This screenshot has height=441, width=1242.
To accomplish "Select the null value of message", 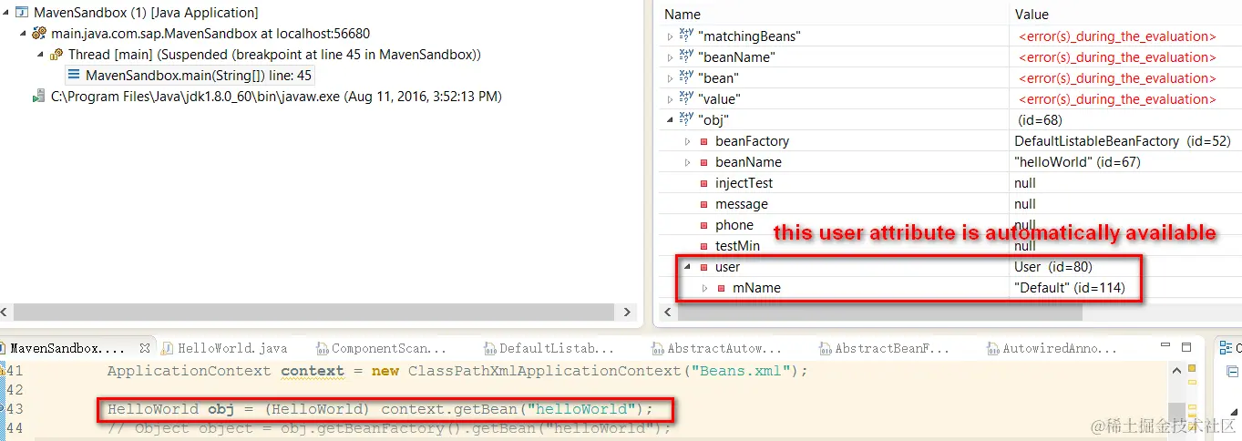I will click(x=1024, y=204).
